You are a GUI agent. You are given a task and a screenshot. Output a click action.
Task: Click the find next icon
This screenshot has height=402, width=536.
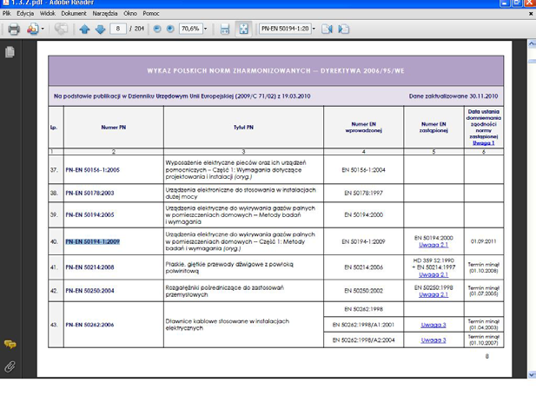tap(343, 29)
